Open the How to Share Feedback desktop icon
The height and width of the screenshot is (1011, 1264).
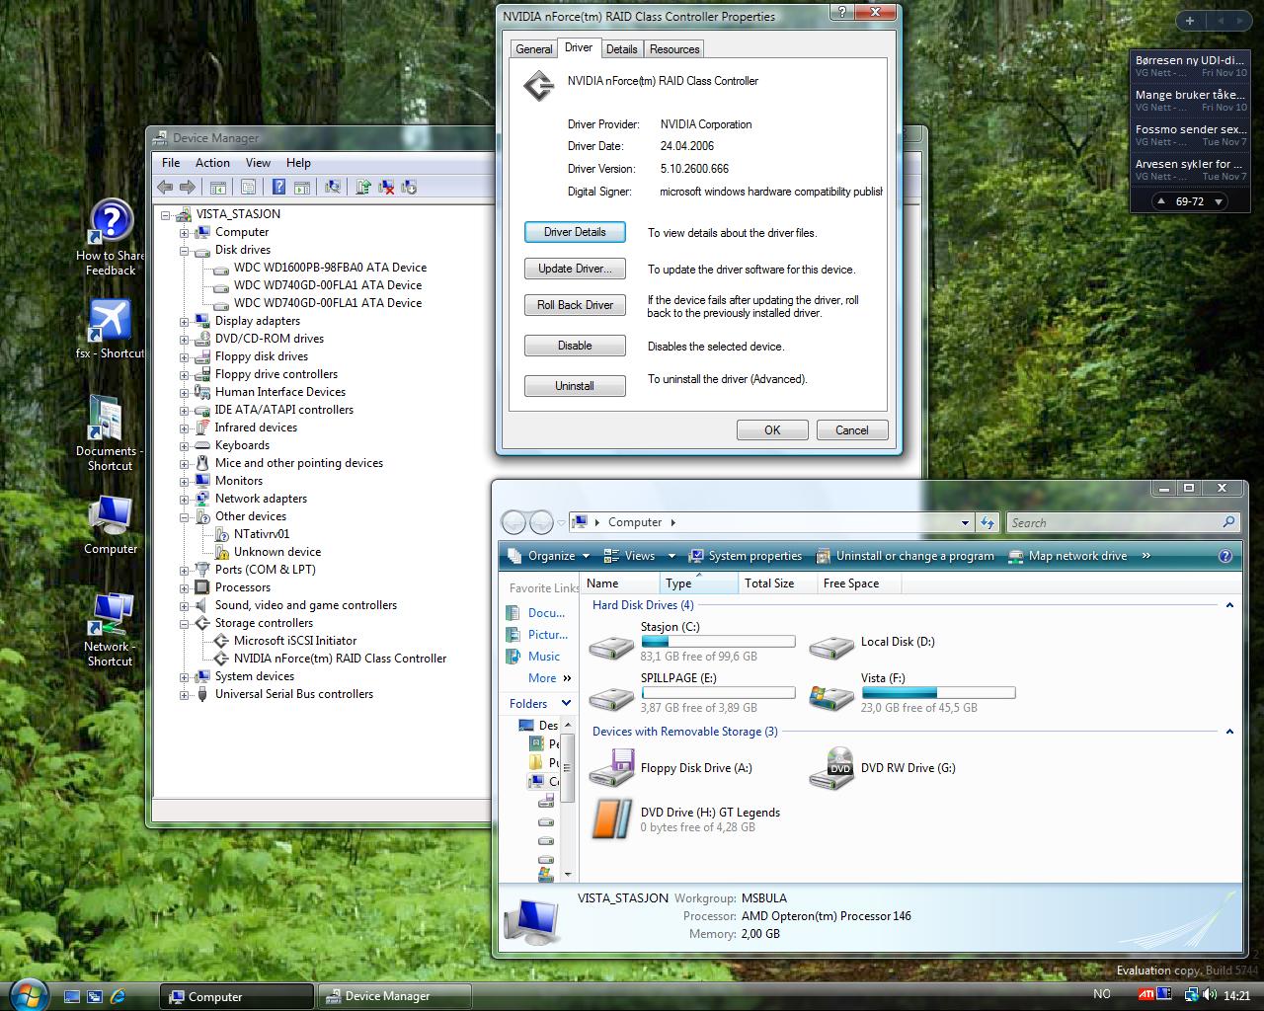click(111, 237)
